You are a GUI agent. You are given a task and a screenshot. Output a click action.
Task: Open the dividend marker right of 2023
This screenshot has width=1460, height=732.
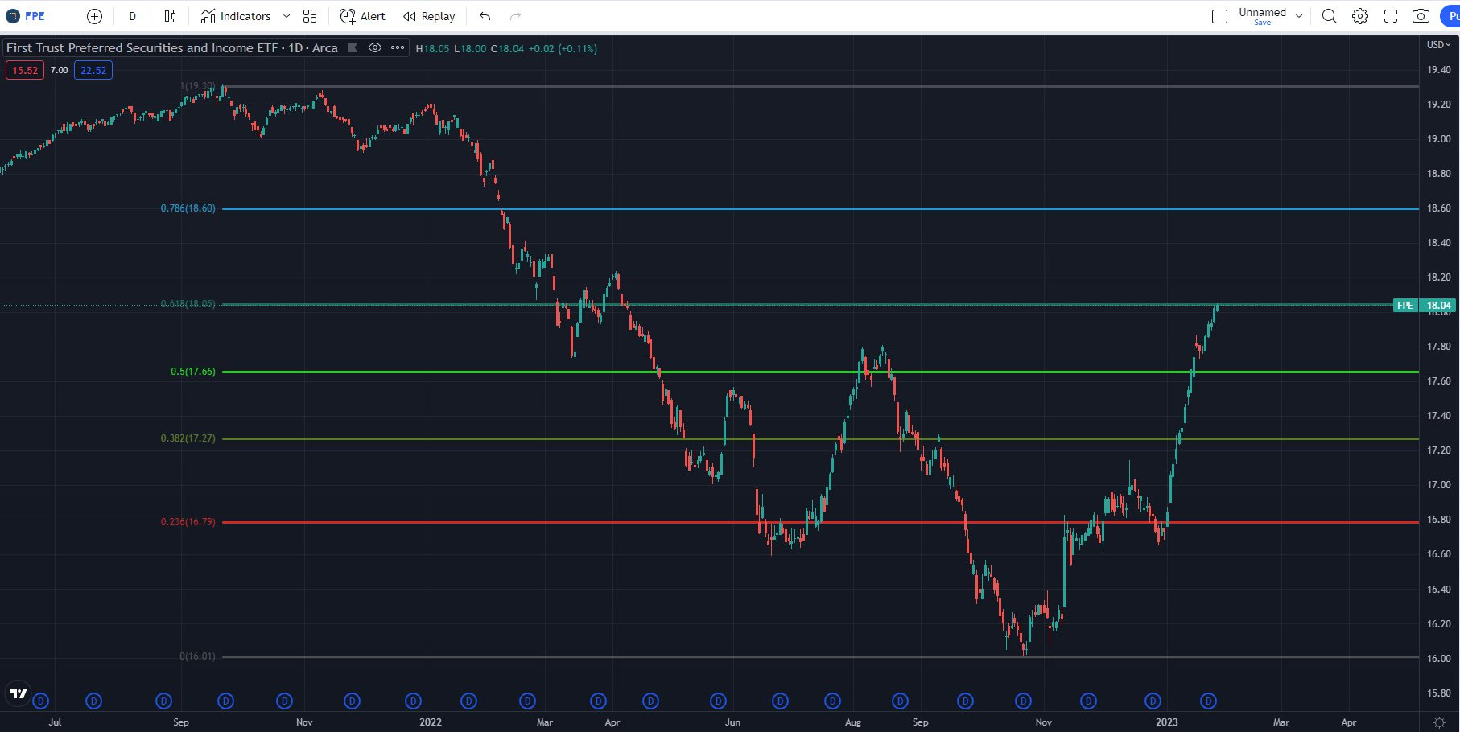[1208, 701]
